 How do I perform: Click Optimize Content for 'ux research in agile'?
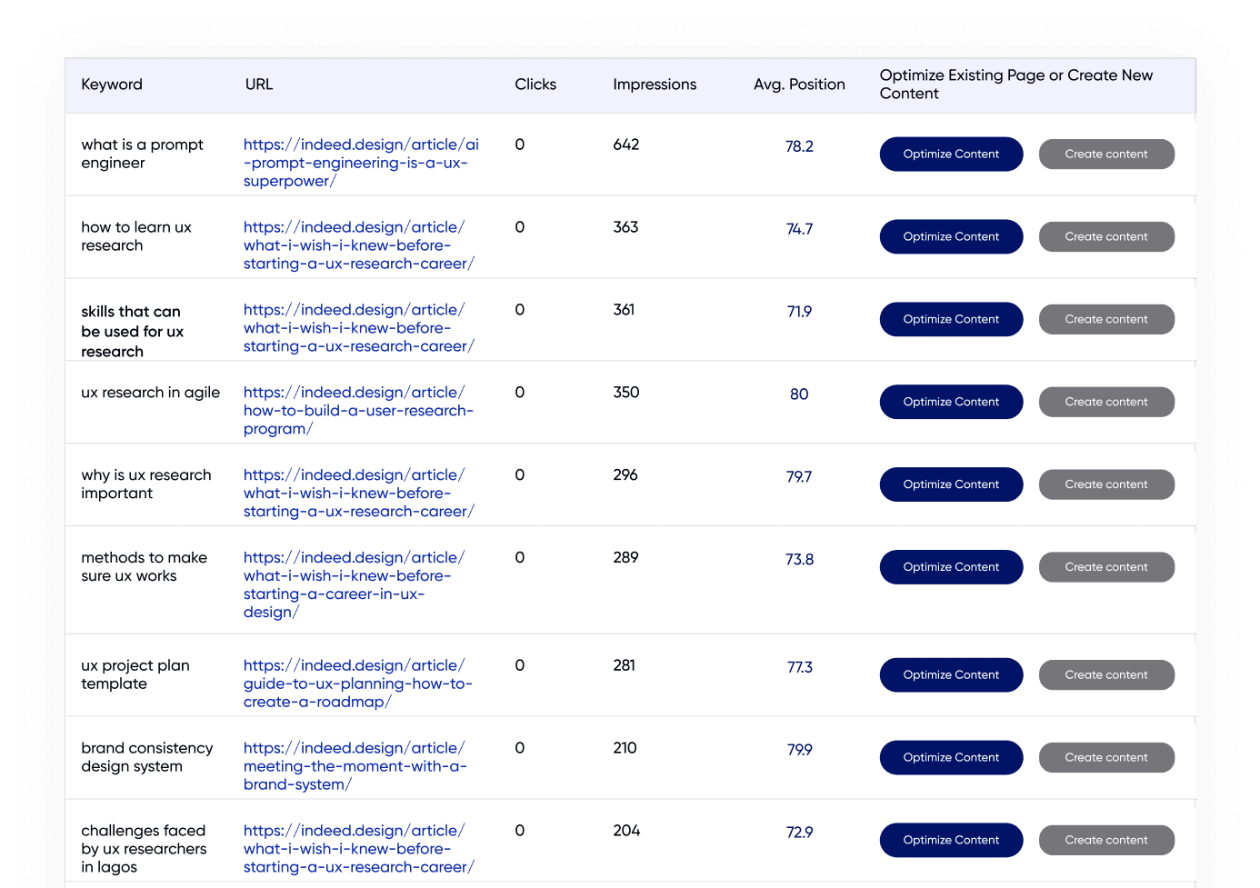tap(951, 401)
